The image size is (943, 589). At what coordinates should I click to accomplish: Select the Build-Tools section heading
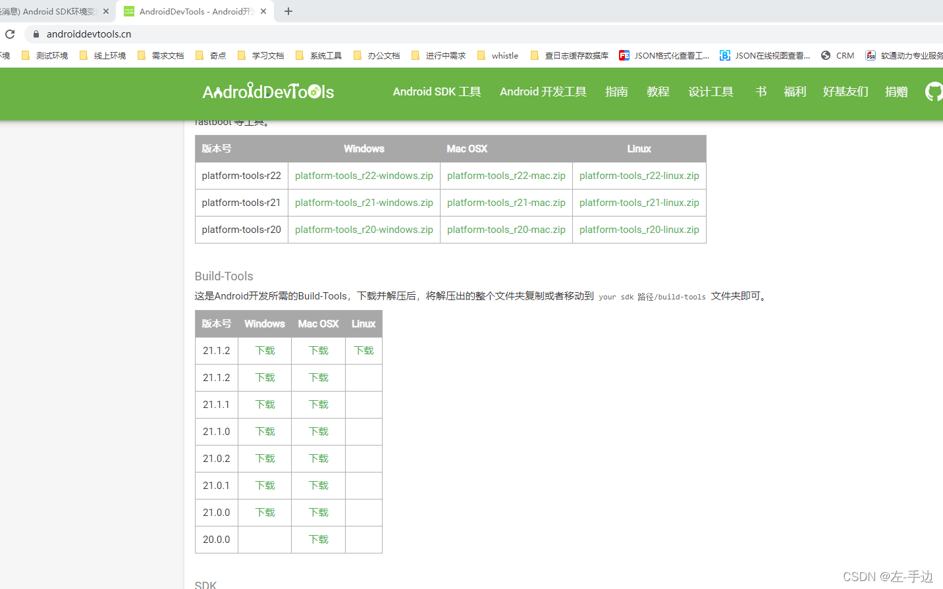click(224, 276)
